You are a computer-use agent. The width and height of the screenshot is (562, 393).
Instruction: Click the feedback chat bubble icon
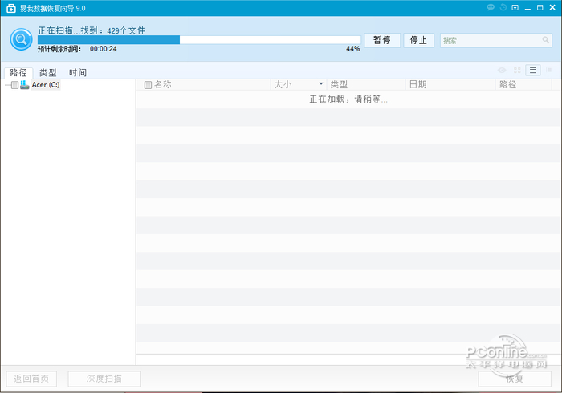(x=491, y=7)
